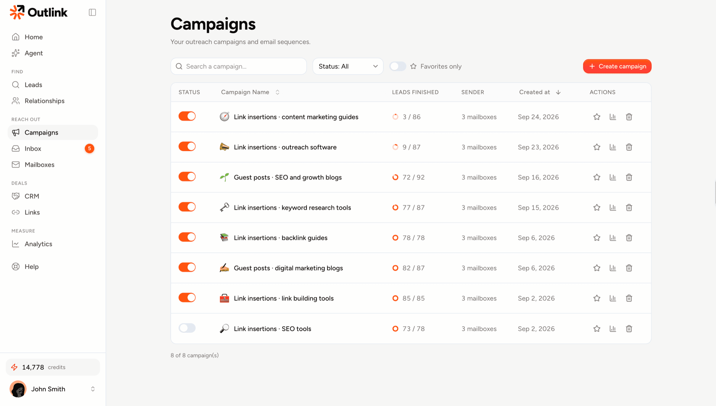The width and height of the screenshot is (716, 406).
Task: Collapse the sidebar panel icon
Action: click(92, 13)
